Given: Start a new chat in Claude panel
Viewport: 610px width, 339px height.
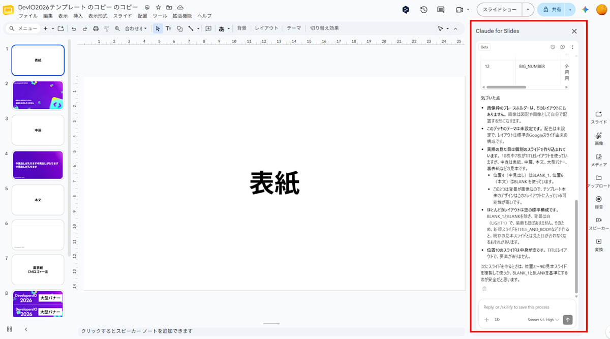Looking at the screenshot, I should point(563,47).
